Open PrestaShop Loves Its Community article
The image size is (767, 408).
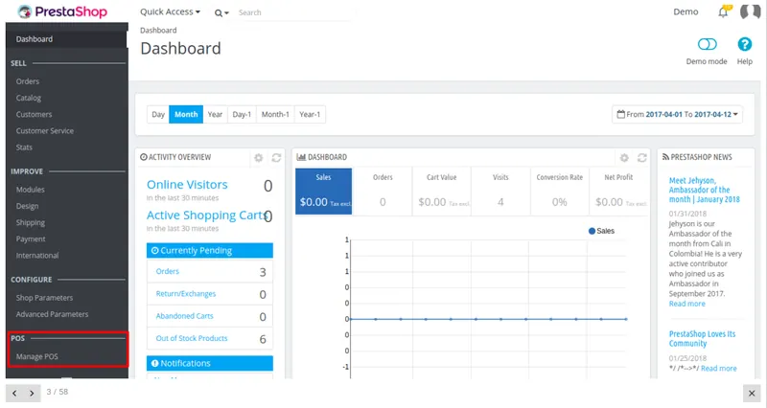coord(702,339)
